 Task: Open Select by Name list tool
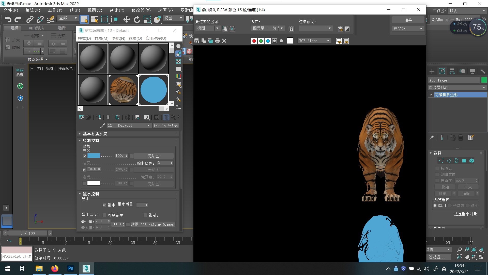point(95,19)
